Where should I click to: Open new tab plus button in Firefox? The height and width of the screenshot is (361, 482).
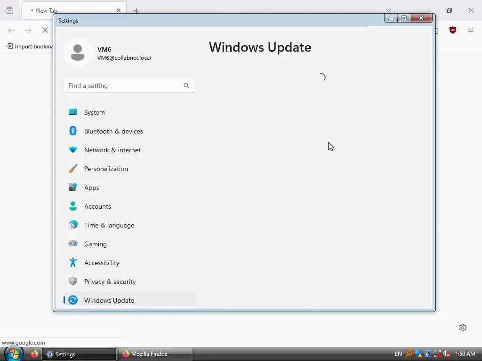point(136,11)
